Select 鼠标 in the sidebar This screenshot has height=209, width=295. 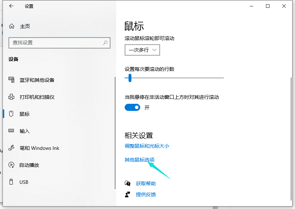pos(24,114)
